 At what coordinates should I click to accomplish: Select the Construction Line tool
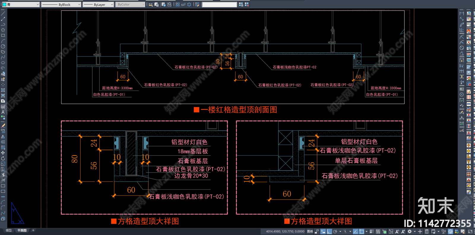pyautogui.click(x=3, y=19)
